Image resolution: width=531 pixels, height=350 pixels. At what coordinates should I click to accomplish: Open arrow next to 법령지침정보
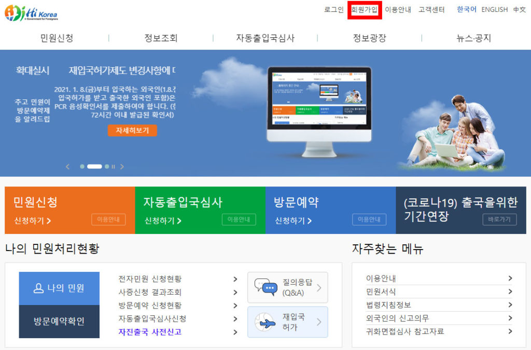(x=510, y=305)
